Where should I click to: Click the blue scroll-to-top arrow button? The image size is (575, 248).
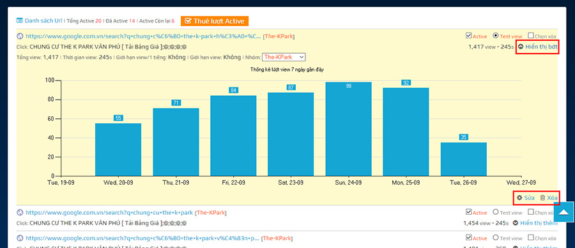[x=564, y=212]
